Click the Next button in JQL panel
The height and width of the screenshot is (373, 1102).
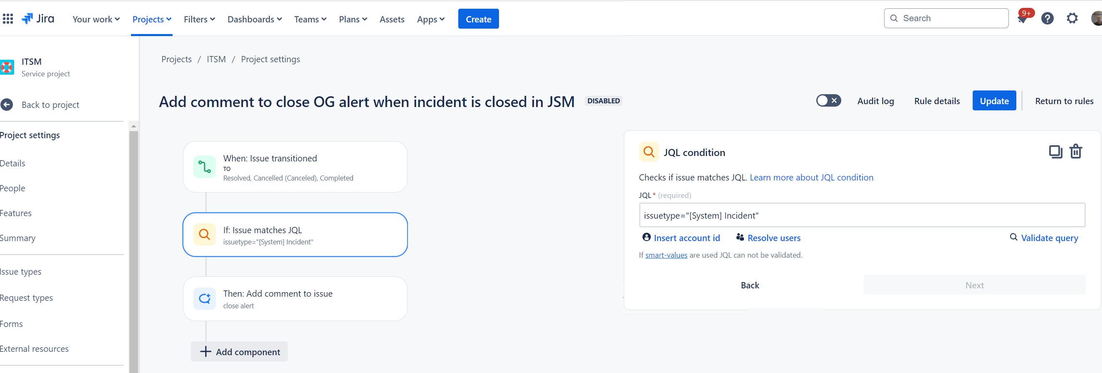tap(974, 285)
